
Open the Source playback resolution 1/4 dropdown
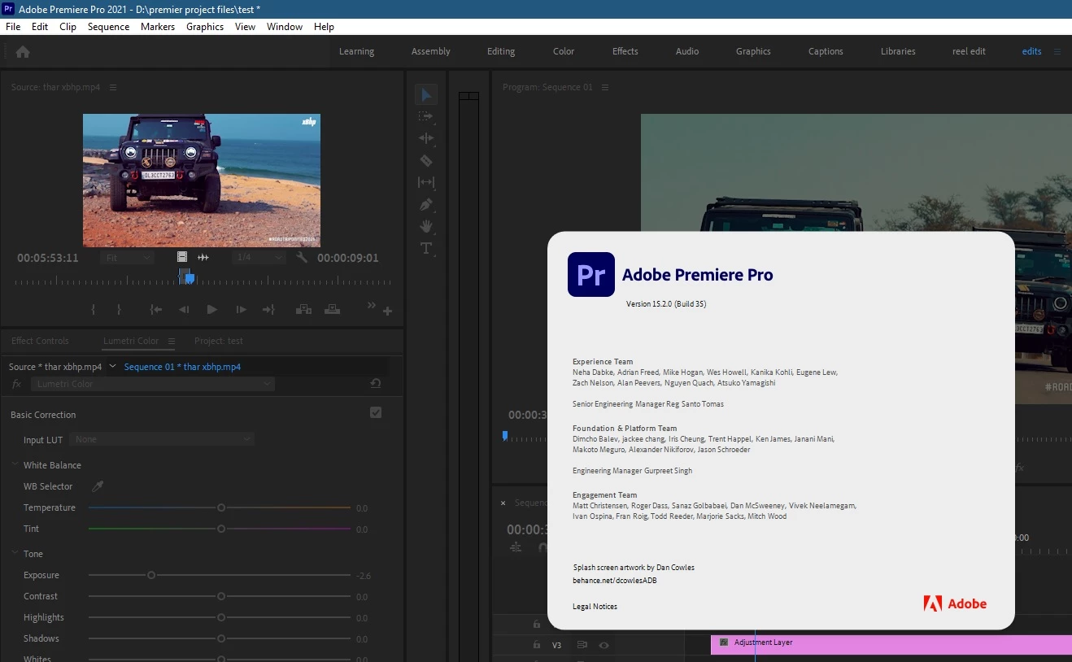[x=259, y=258]
